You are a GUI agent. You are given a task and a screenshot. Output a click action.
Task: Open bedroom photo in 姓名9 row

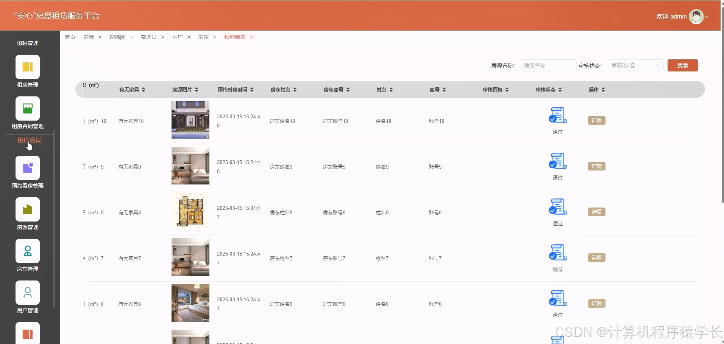pos(190,166)
